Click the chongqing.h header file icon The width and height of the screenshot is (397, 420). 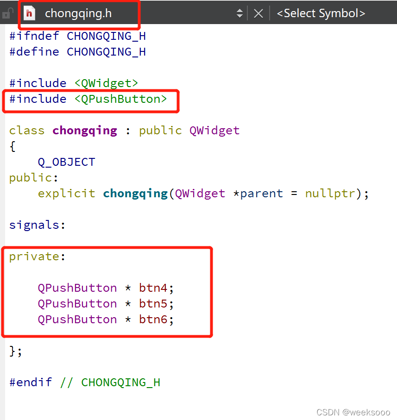pos(30,13)
